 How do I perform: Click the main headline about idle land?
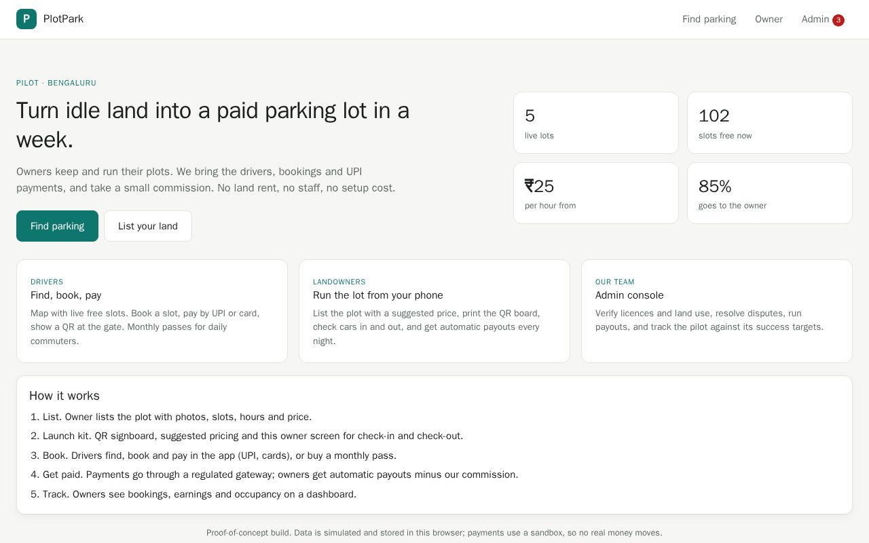pos(213,125)
